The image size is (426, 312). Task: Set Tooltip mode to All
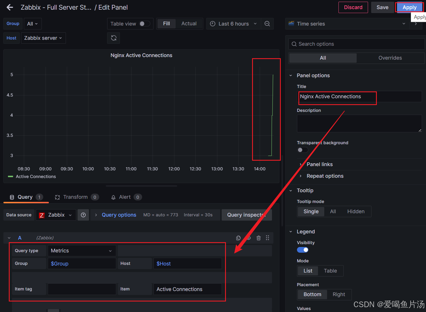click(x=333, y=212)
